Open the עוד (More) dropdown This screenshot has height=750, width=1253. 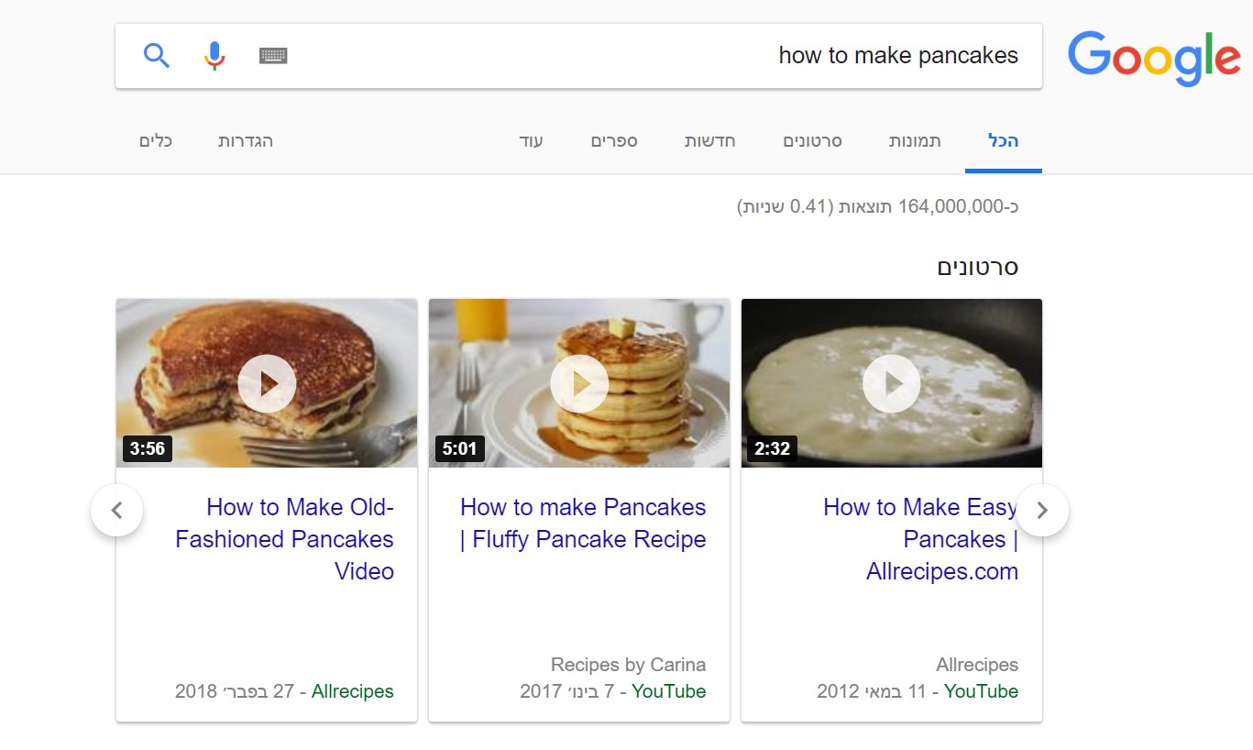532,141
